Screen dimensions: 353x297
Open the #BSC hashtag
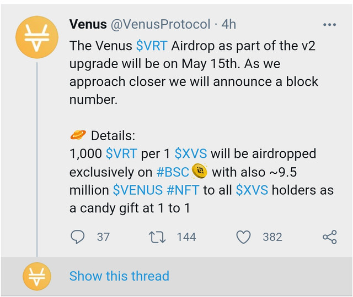173,172
